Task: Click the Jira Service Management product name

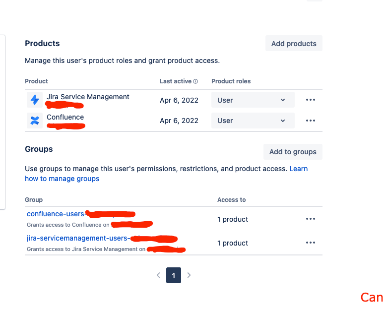Action: coord(88,97)
